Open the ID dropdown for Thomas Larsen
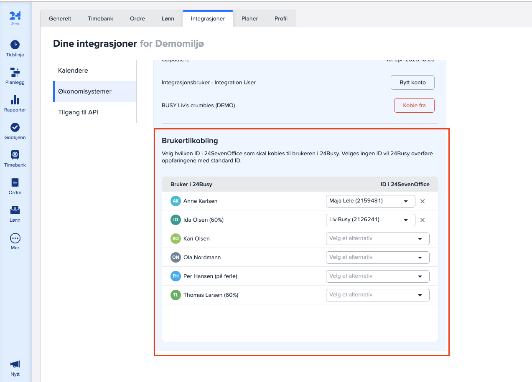Viewport: 532px width, 382px height. pyautogui.click(x=377, y=295)
